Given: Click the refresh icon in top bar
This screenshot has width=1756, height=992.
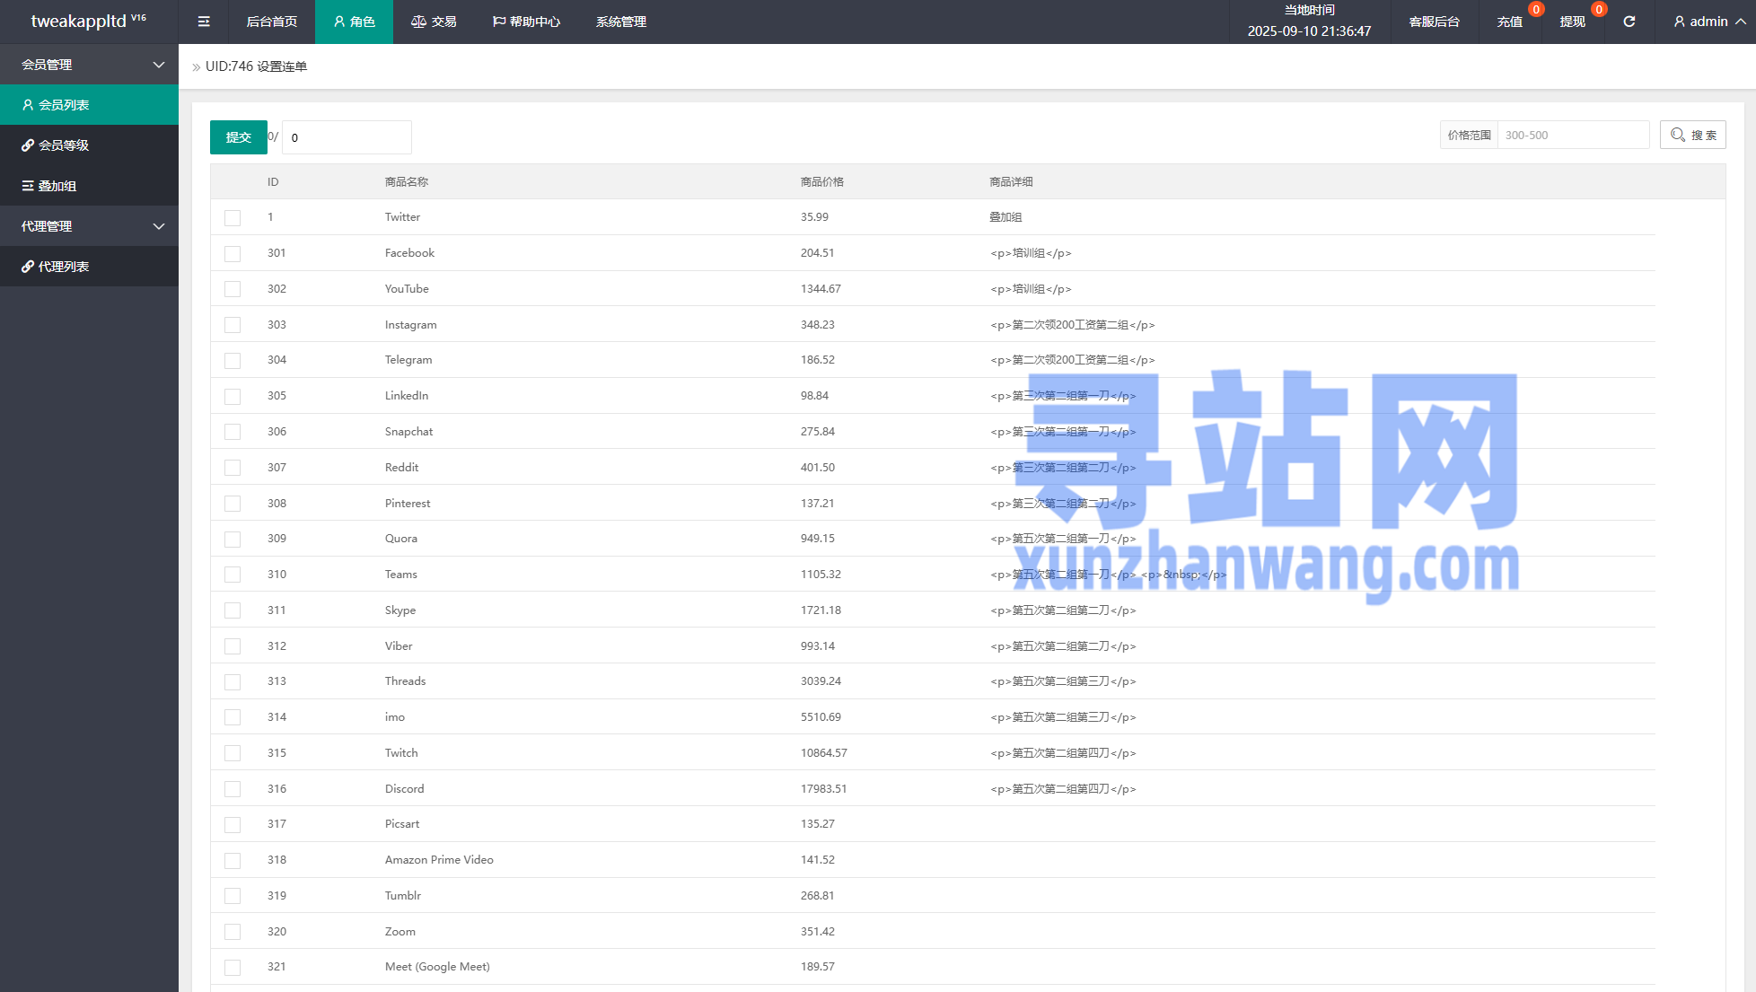Looking at the screenshot, I should pyautogui.click(x=1629, y=22).
